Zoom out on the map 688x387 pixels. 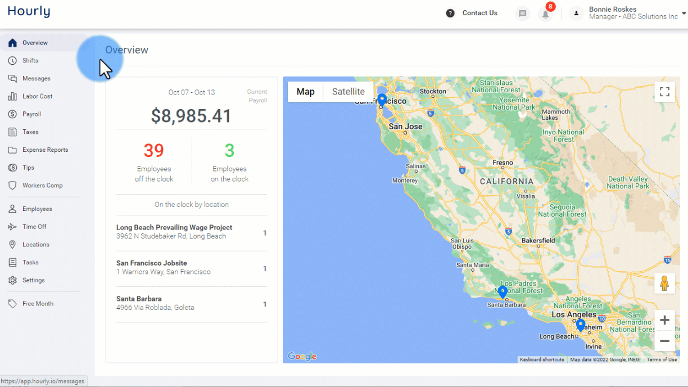click(x=664, y=341)
